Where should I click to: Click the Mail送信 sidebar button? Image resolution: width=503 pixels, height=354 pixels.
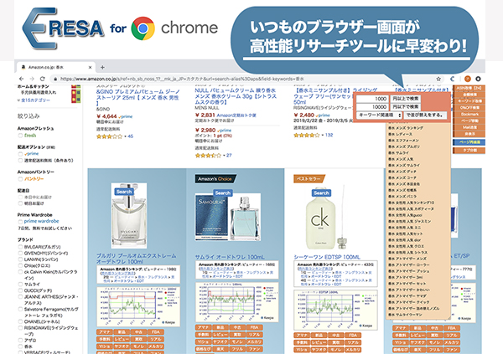pos(469,127)
